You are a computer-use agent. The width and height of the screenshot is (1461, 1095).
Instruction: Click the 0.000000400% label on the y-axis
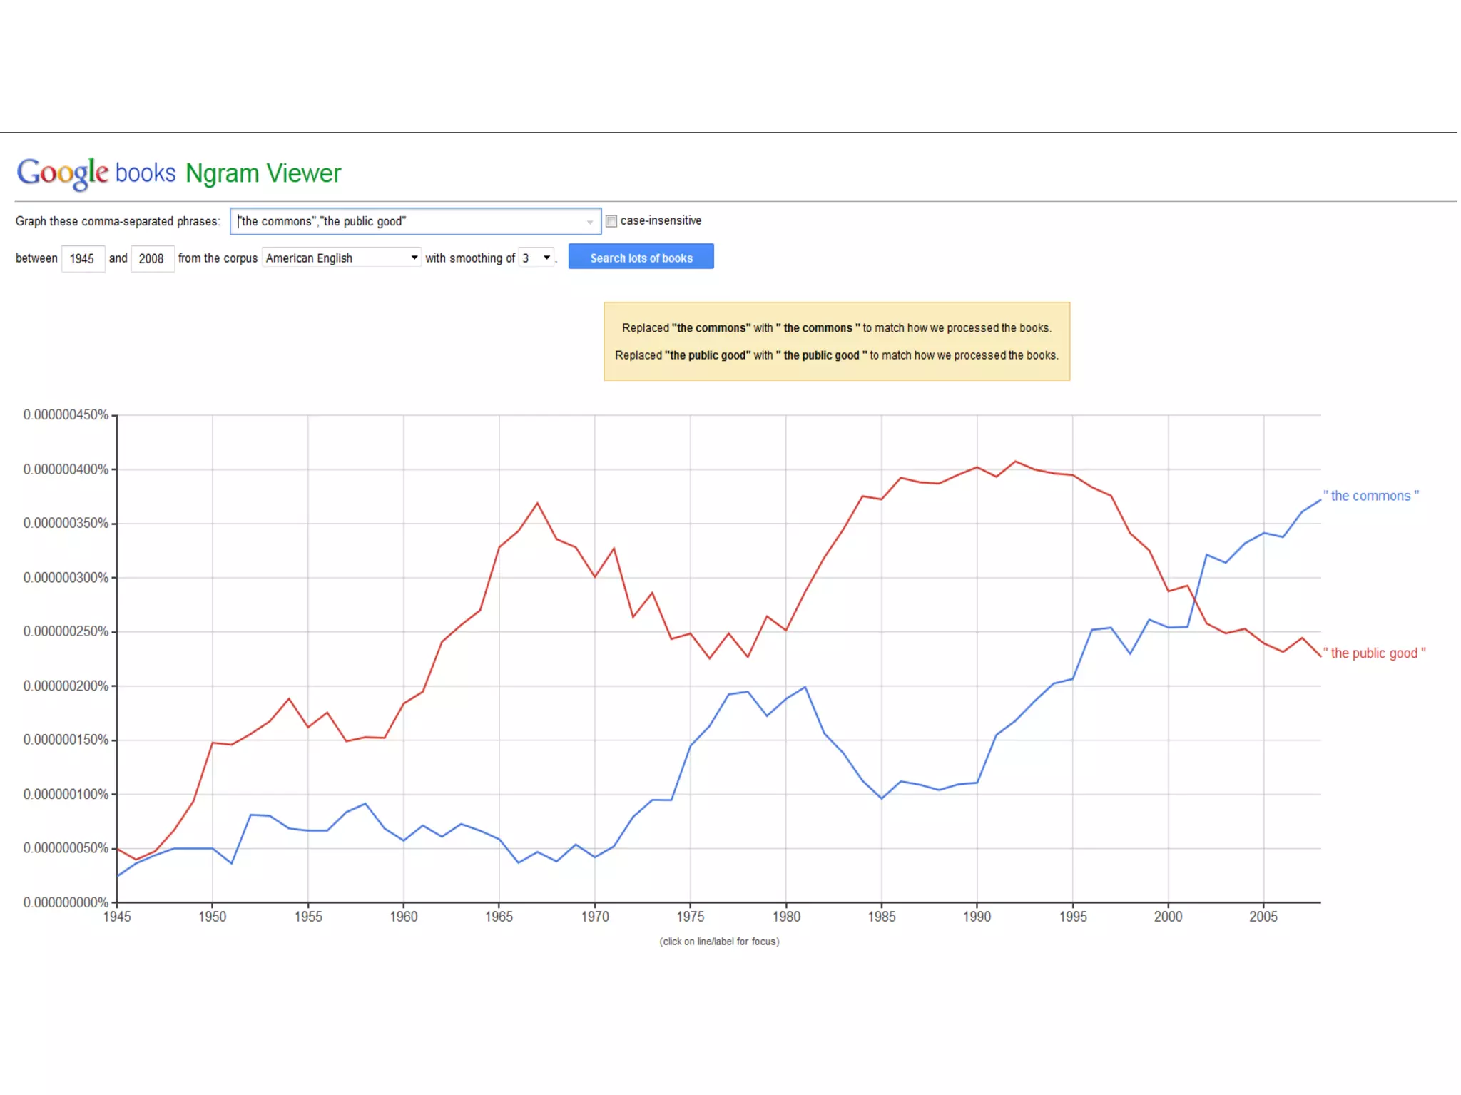[66, 469]
